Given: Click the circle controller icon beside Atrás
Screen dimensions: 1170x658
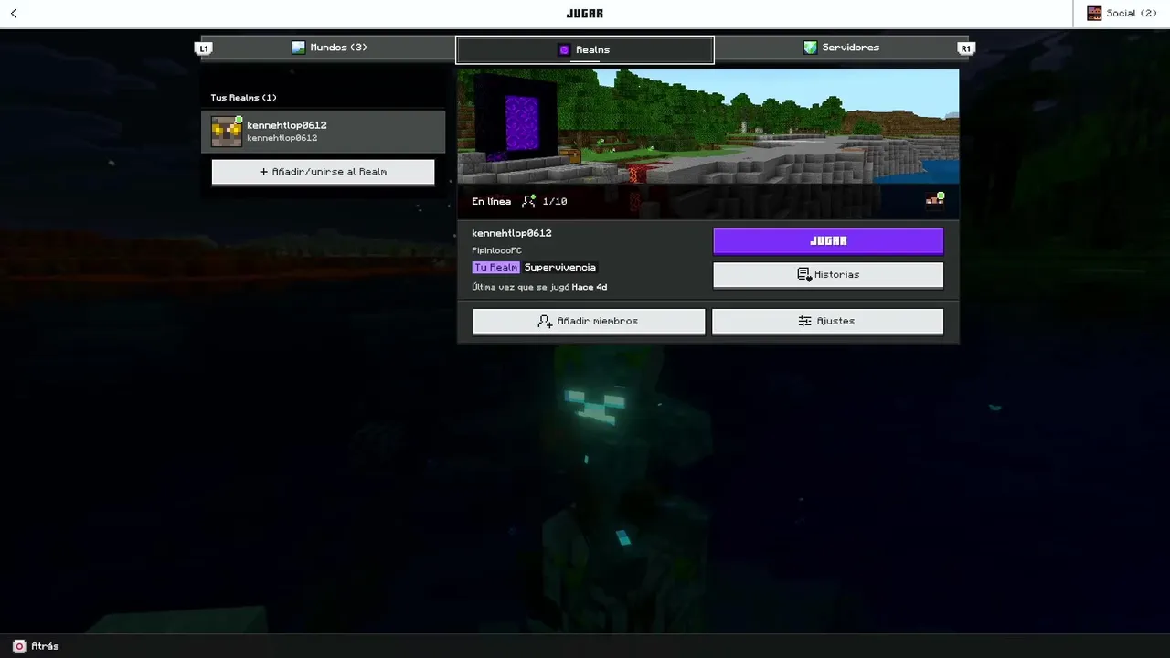Looking at the screenshot, I should coord(19,646).
